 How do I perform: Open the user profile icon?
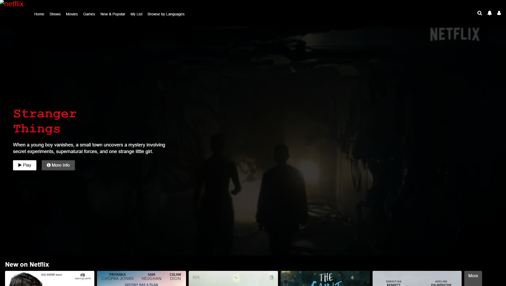(x=499, y=13)
